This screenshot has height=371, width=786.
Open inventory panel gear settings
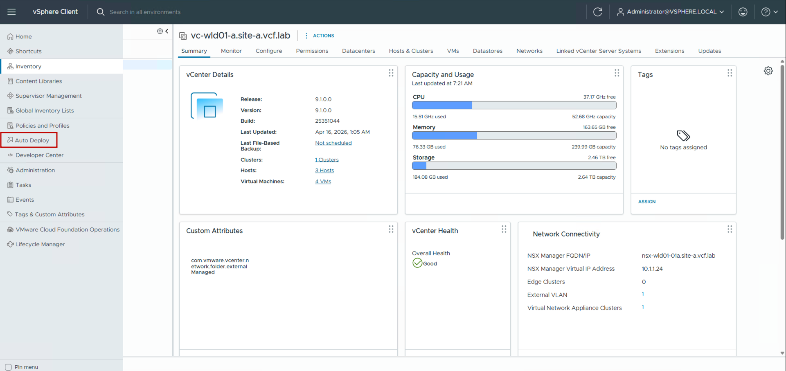pyautogui.click(x=160, y=31)
